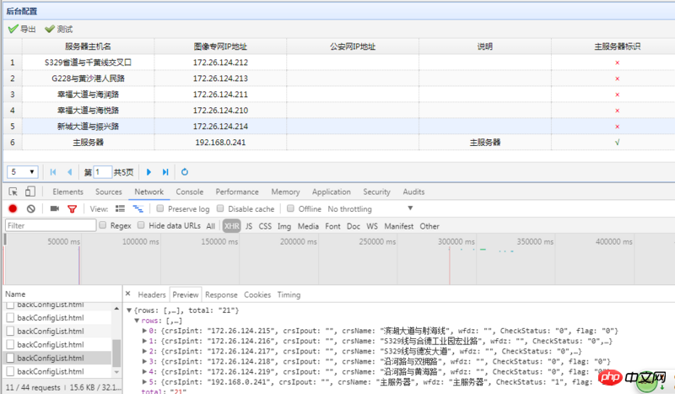Viewport: 675px width, 394px height.
Task: Open the Memory tab
Action: pyautogui.click(x=285, y=192)
